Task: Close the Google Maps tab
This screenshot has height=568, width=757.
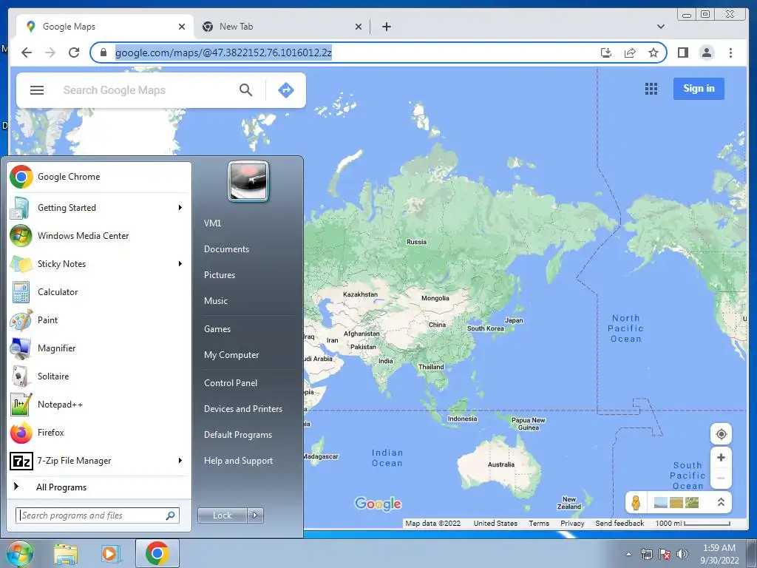Action: pyautogui.click(x=182, y=27)
